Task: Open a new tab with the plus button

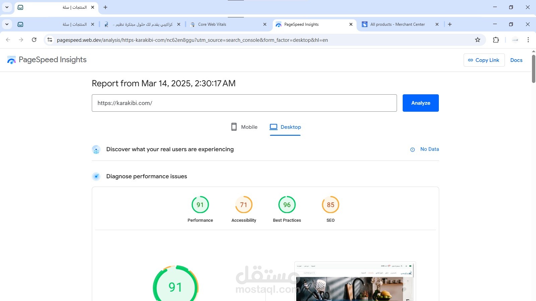Action: (x=450, y=24)
